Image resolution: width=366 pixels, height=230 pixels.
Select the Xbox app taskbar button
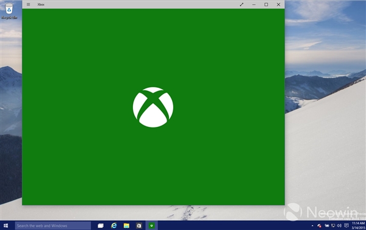(x=152, y=226)
